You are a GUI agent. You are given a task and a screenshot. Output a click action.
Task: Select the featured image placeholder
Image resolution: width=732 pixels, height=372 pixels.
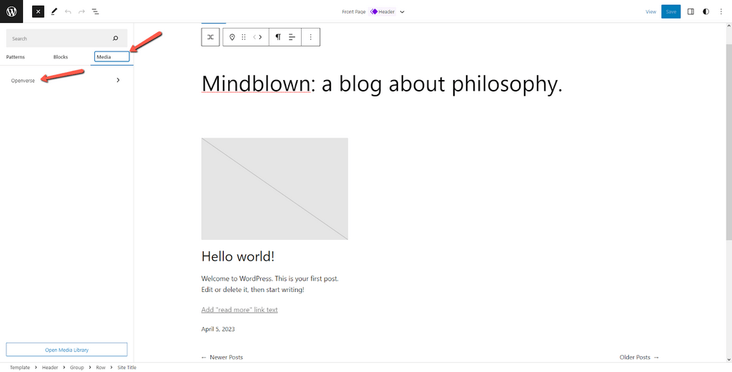(274, 188)
